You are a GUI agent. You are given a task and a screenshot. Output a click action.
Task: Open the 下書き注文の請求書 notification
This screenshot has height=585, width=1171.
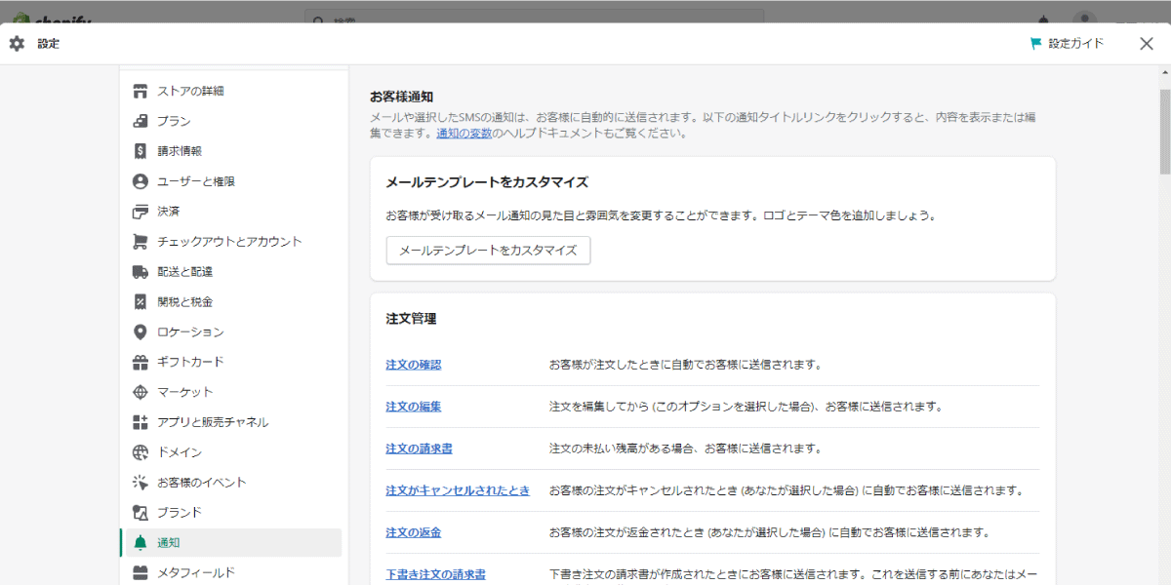click(x=435, y=574)
